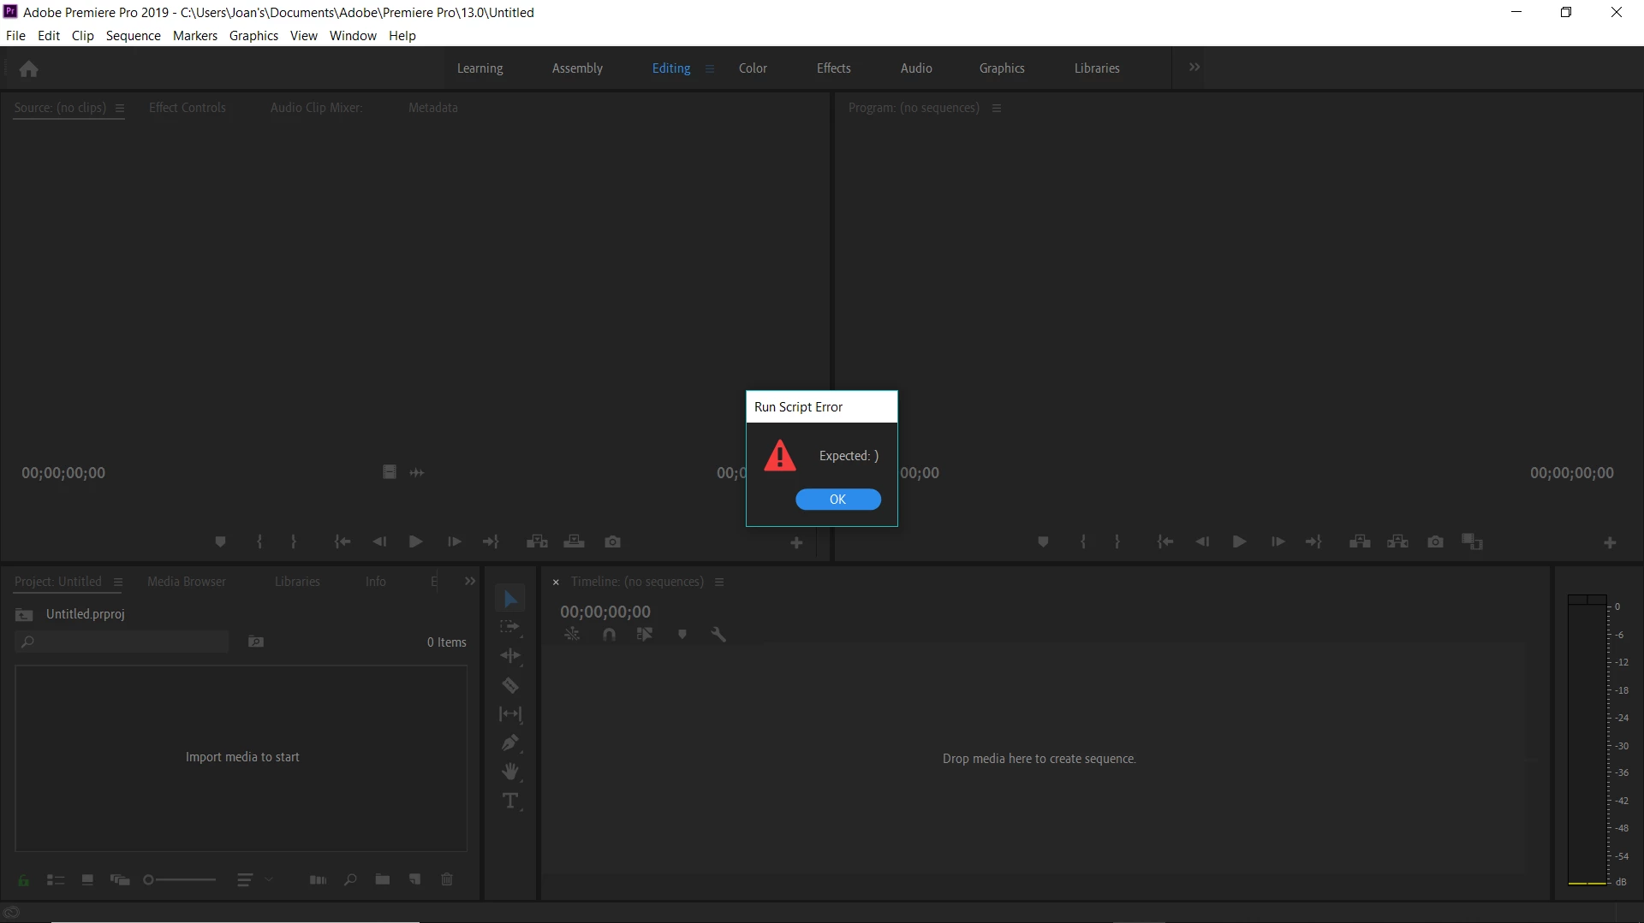Open Timeline display settings wrench
This screenshot has width=1644, height=923.
(718, 635)
